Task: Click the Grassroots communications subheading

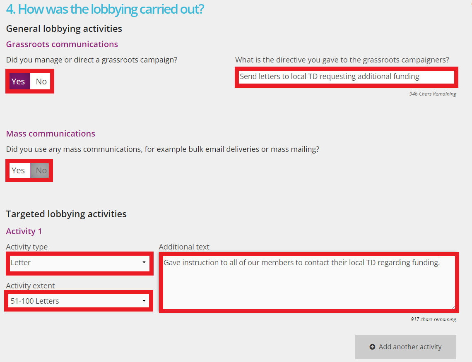Action: [62, 44]
